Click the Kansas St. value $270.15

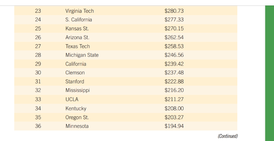click(x=174, y=29)
